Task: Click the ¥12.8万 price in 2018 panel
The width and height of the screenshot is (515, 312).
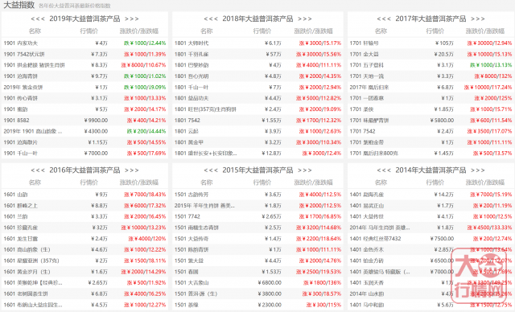Action: pyautogui.click(x=271, y=154)
